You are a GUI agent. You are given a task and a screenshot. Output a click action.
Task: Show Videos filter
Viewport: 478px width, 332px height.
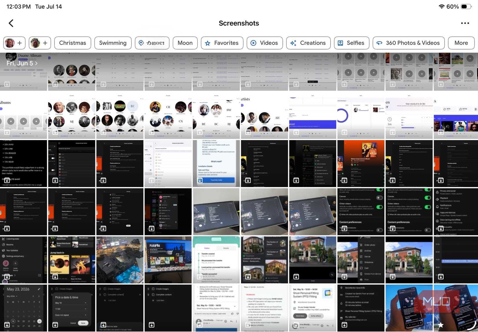(264, 43)
